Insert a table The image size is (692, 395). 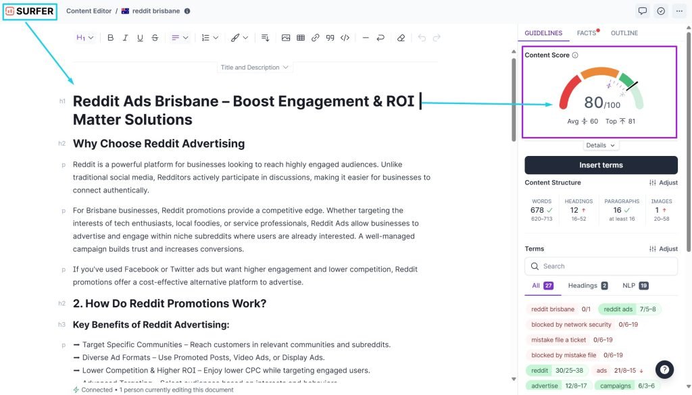click(x=301, y=38)
